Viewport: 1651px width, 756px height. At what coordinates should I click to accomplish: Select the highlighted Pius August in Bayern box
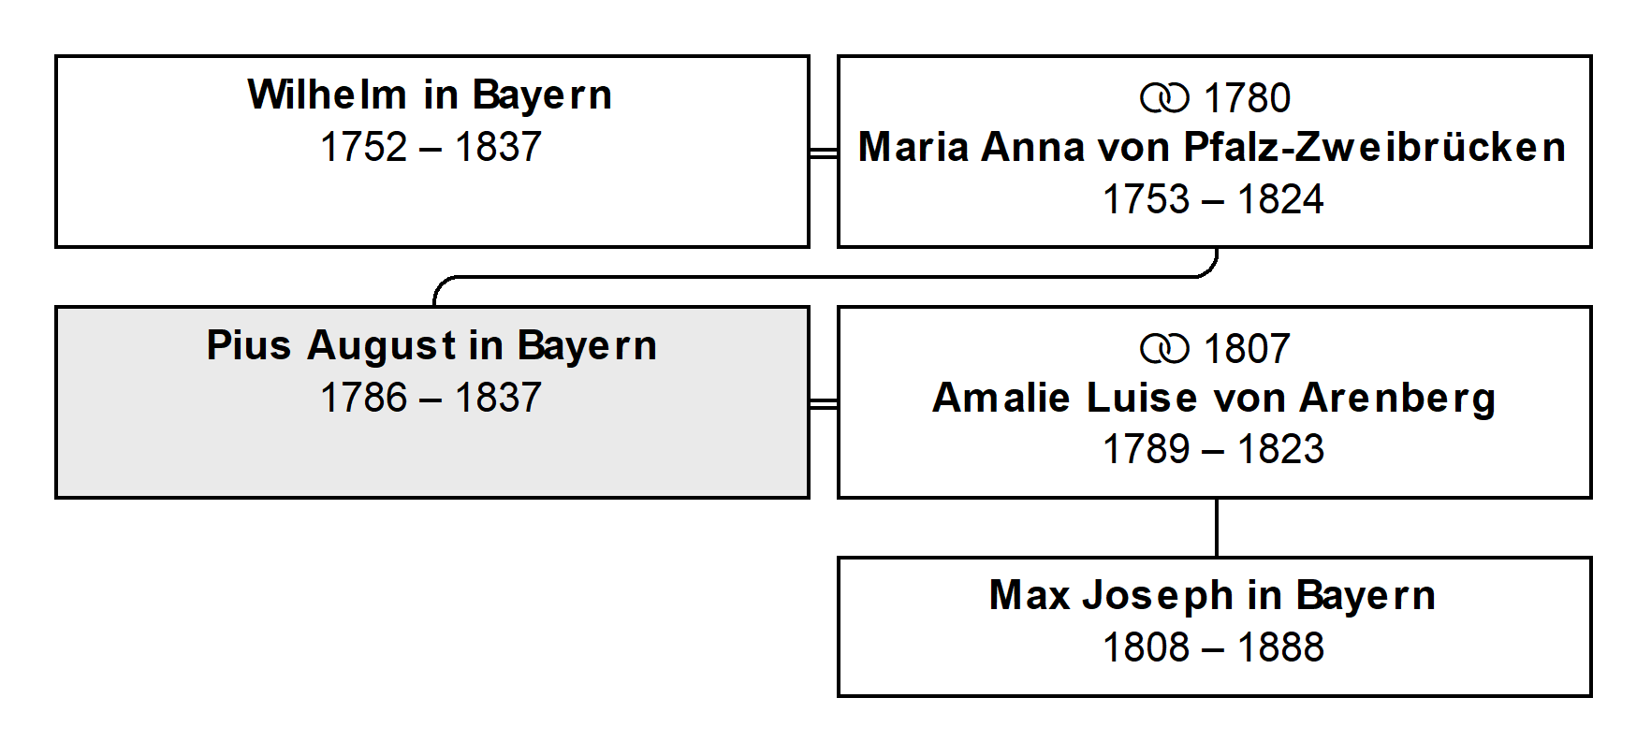pyautogui.click(x=432, y=402)
